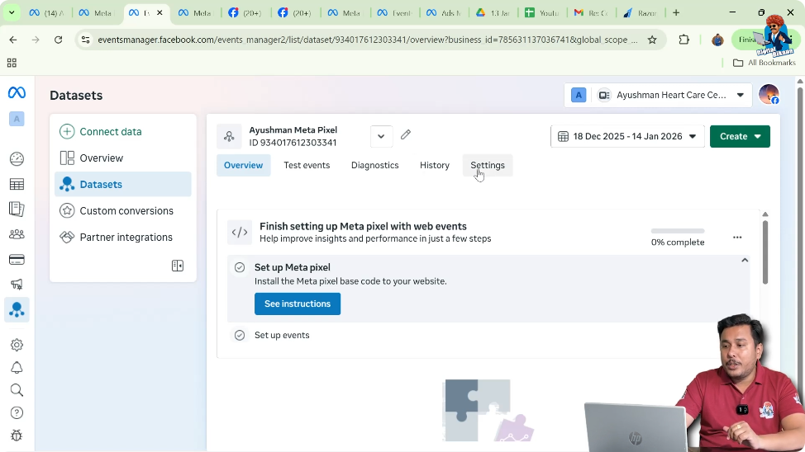Open the dataset selector chevron dropdown

[381, 136]
